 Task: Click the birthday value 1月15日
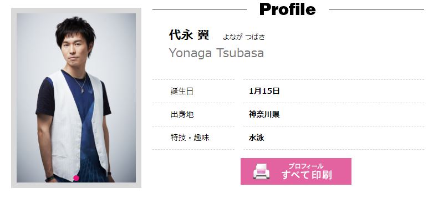click(x=264, y=91)
